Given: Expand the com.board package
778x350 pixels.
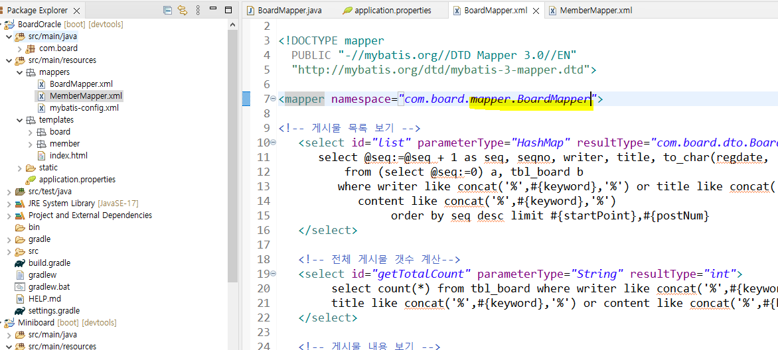Looking at the screenshot, I should (x=19, y=48).
